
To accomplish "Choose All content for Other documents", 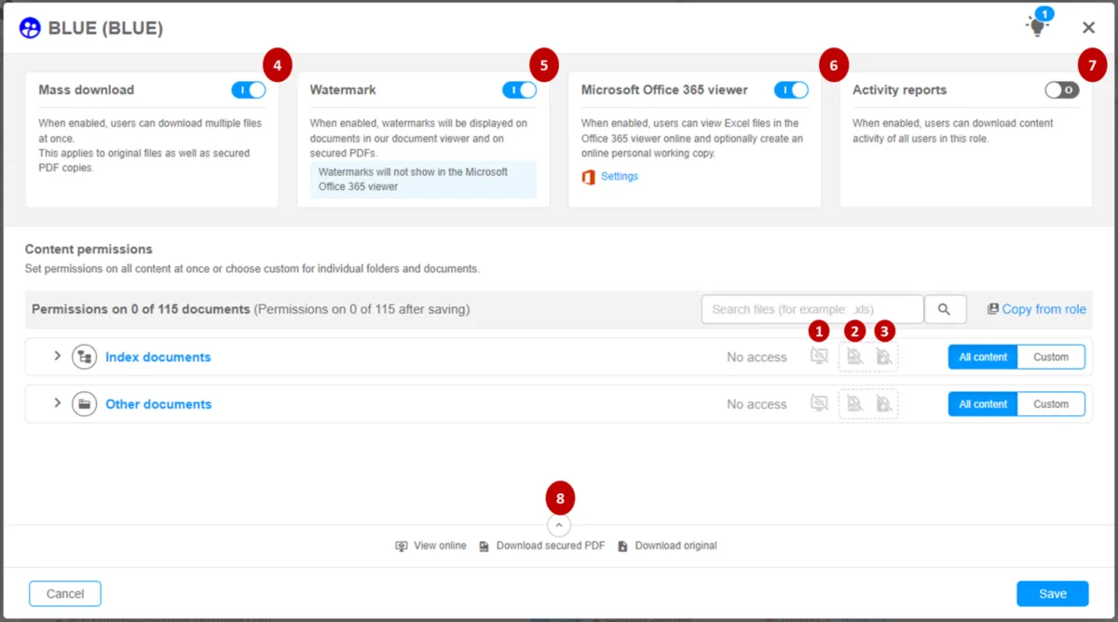I will 983,404.
